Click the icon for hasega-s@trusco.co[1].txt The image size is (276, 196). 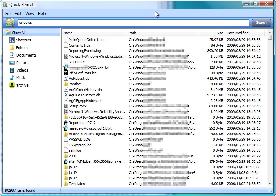[66, 128]
